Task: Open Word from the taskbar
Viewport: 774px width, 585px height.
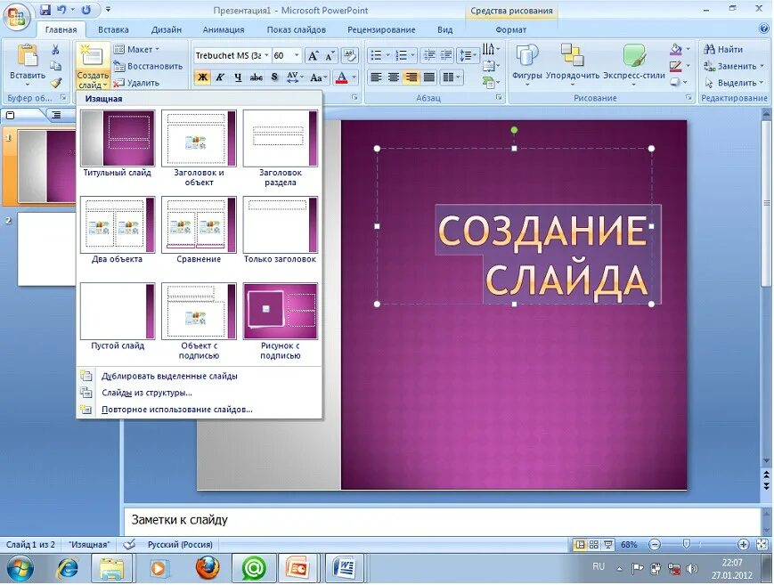Action: point(346,568)
